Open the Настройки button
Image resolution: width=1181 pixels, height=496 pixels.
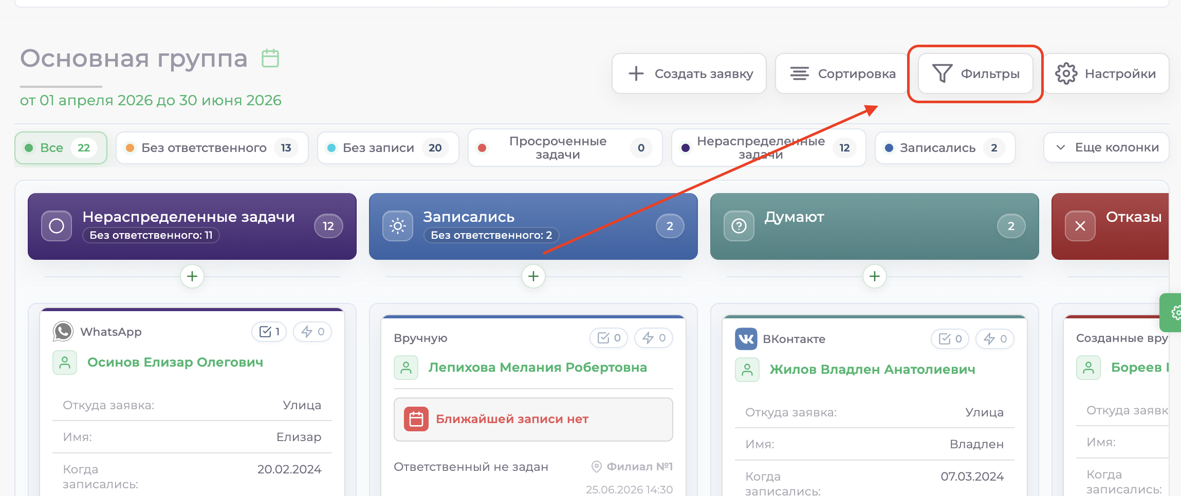click(1106, 73)
